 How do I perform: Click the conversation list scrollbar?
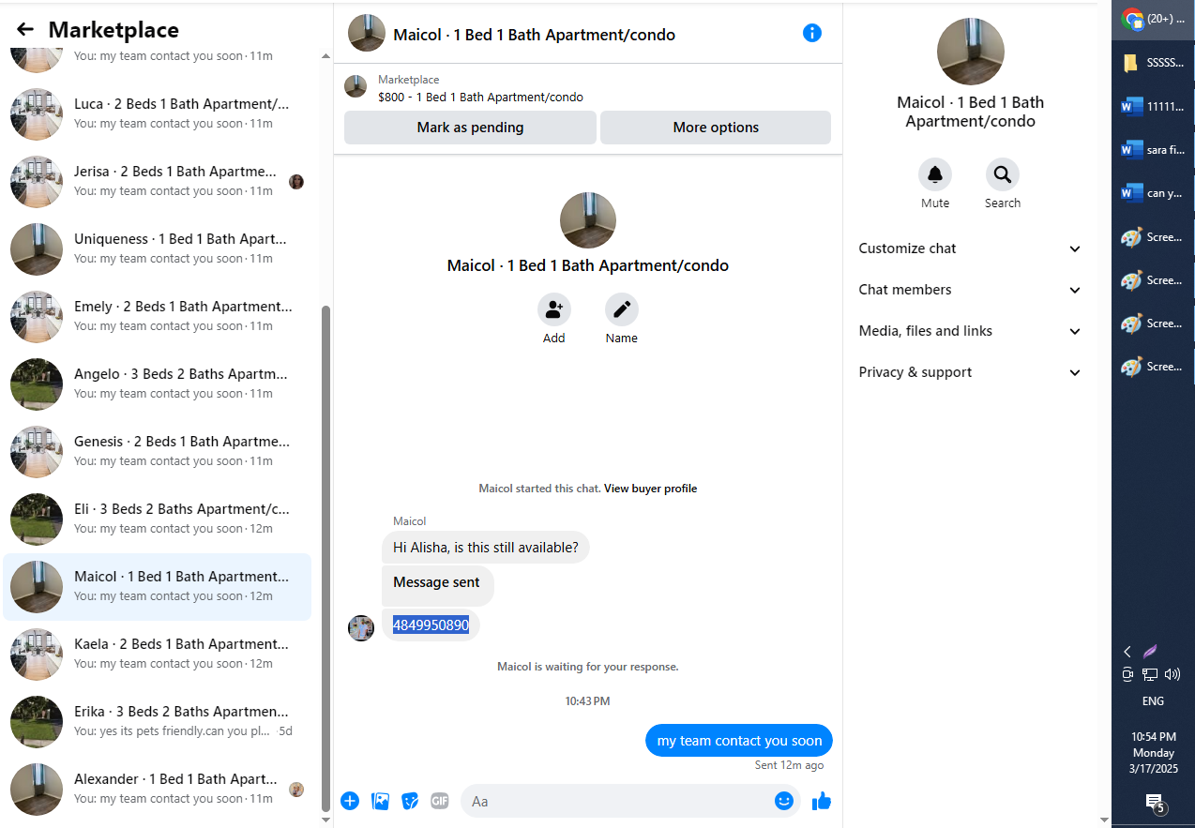click(325, 558)
